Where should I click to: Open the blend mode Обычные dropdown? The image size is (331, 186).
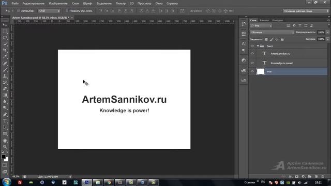[x=273, y=33]
